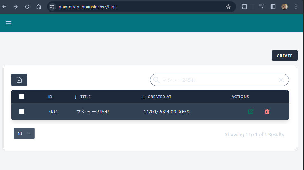The width and height of the screenshot is (304, 170).
Task: Open the hamburger navigation menu
Action: click(9, 23)
